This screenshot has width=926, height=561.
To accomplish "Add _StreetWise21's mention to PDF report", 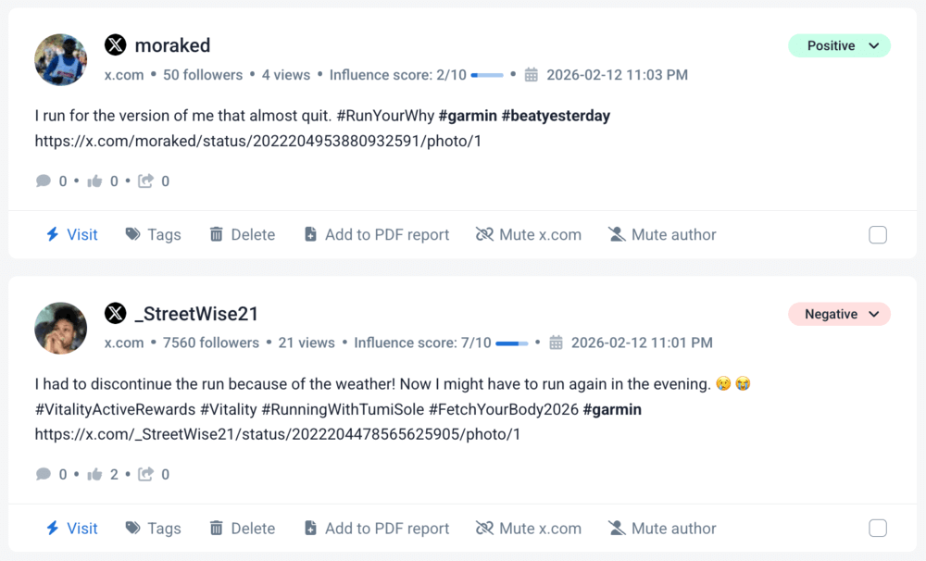I will click(377, 529).
